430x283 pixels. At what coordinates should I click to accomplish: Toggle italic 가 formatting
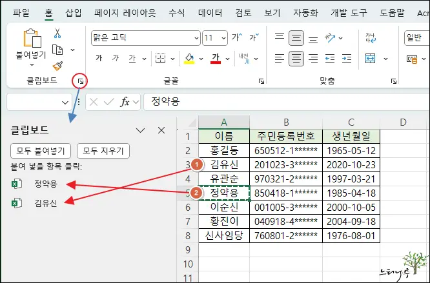pyautogui.click(x=116, y=58)
